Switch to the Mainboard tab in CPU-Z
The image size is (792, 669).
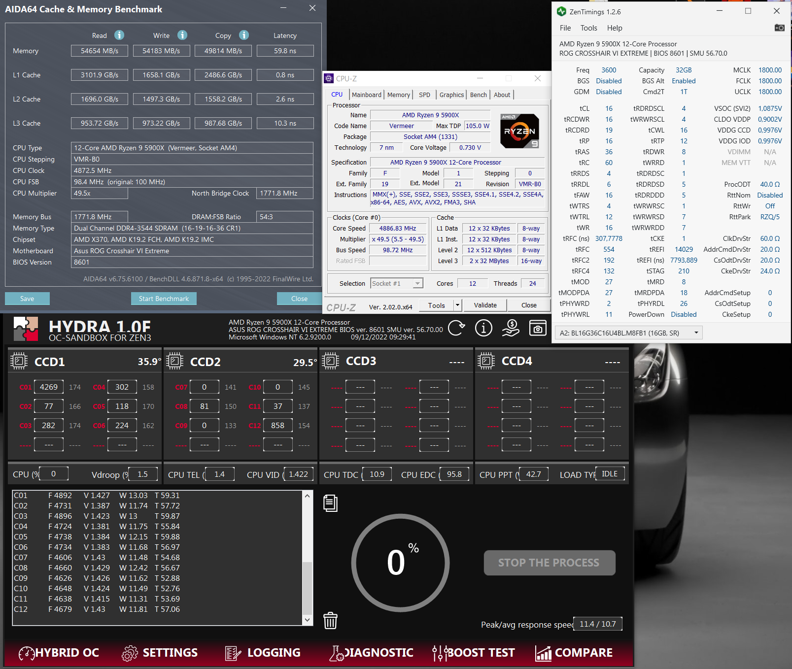tap(367, 95)
